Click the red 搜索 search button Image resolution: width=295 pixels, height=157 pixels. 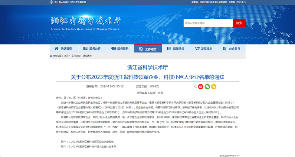click(239, 23)
